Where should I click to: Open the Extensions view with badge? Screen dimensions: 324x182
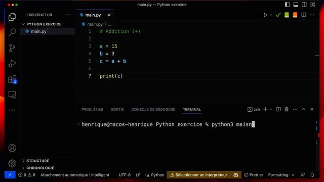pos(12,79)
